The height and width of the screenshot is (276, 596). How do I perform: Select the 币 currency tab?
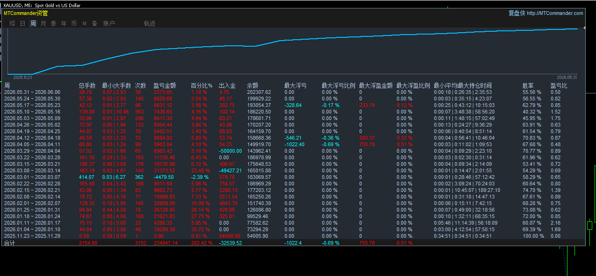point(74,23)
